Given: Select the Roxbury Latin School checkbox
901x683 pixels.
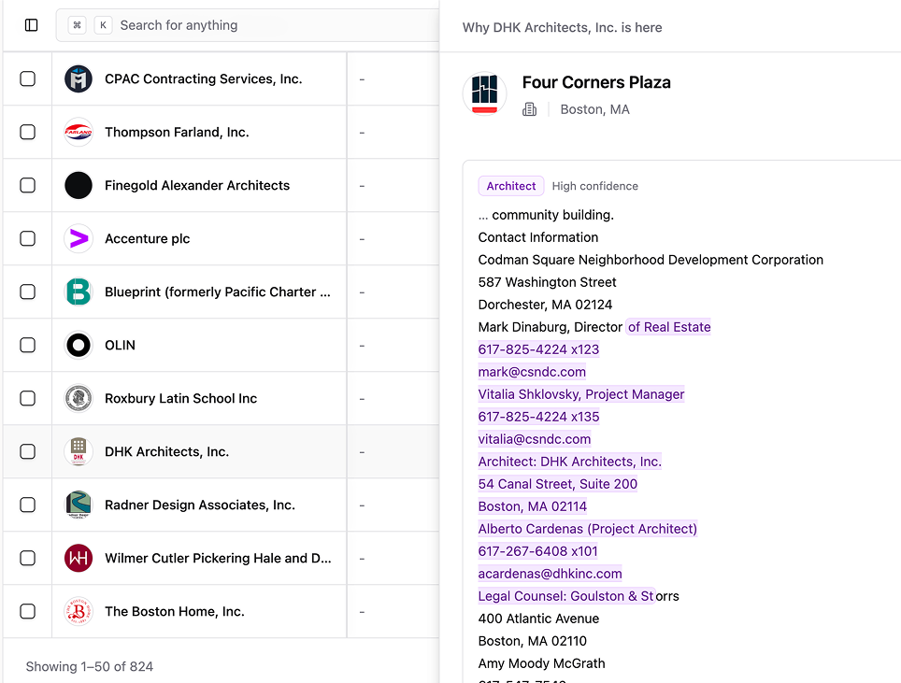Looking at the screenshot, I should 28,399.
